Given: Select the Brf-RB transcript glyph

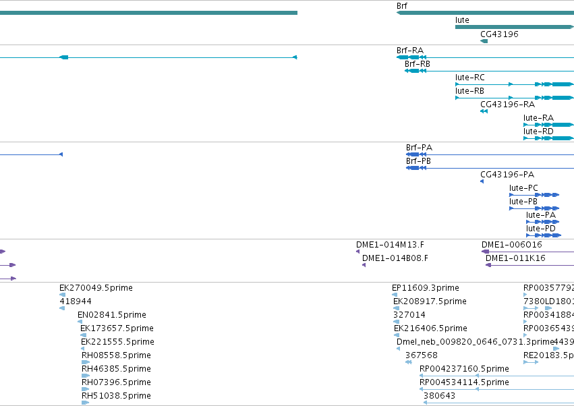Looking at the screenshot, I should [x=489, y=71].
